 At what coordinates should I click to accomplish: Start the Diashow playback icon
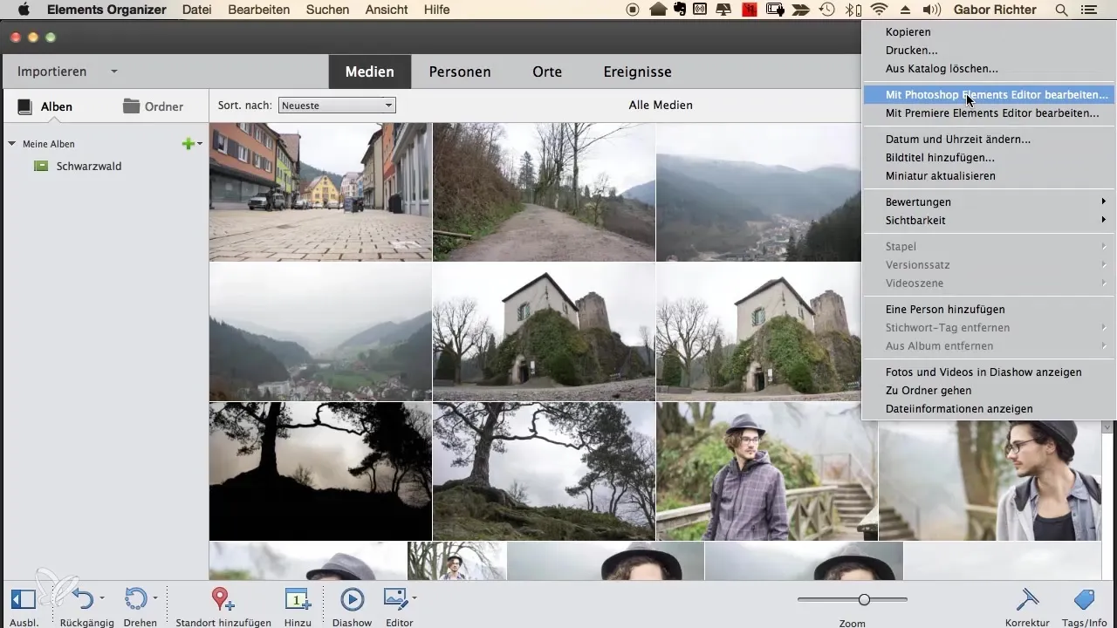tap(353, 599)
